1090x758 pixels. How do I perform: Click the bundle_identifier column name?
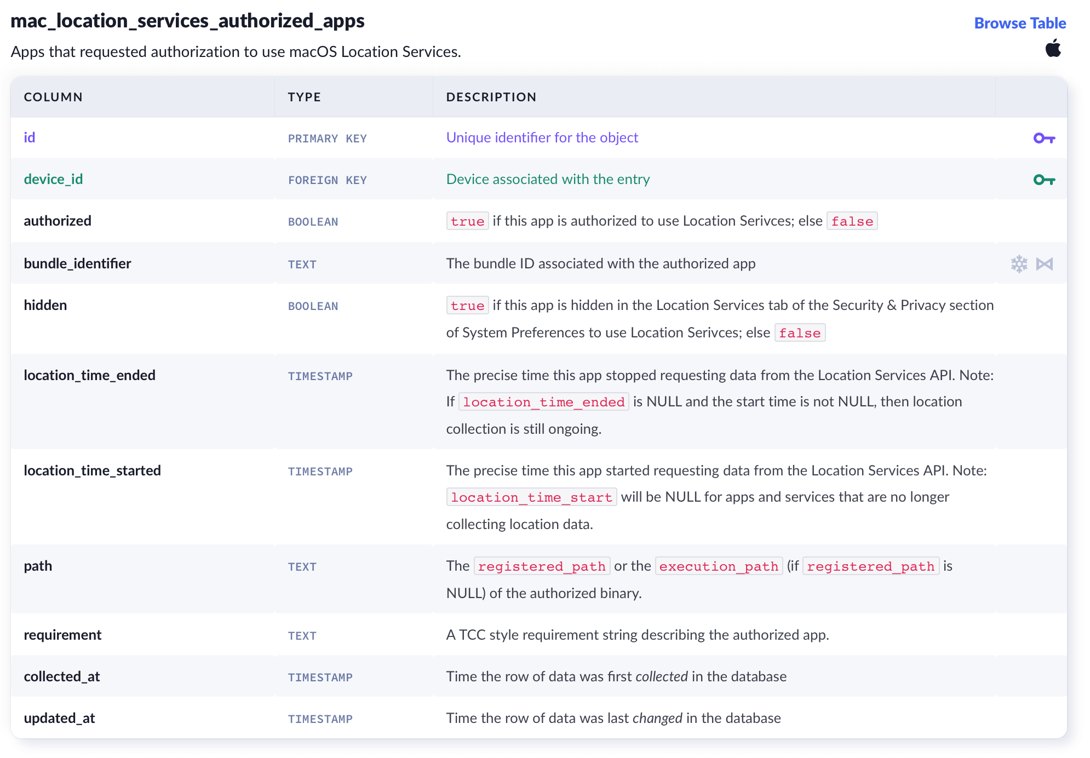(77, 263)
